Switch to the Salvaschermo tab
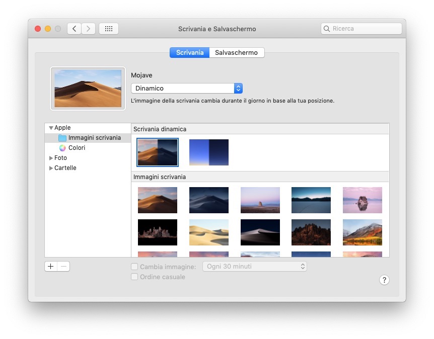This screenshot has height=339, width=434. [x=236, y=52]
